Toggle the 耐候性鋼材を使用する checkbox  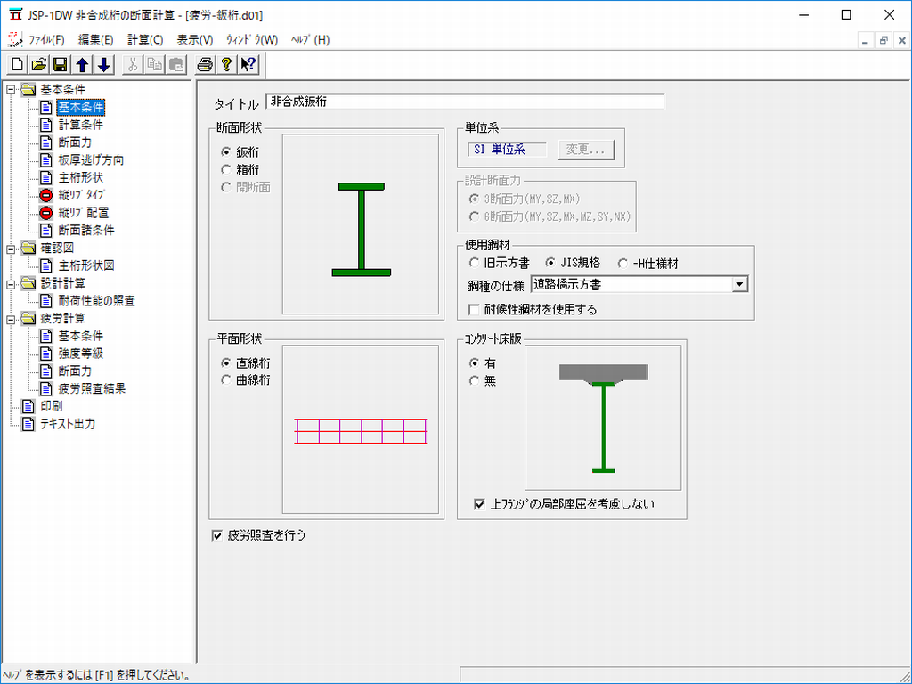(x=474, y=309)
